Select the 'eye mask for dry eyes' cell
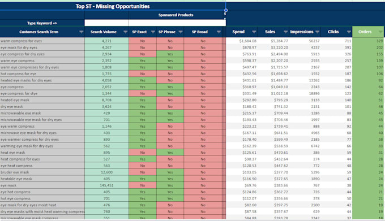 (42, 47)
